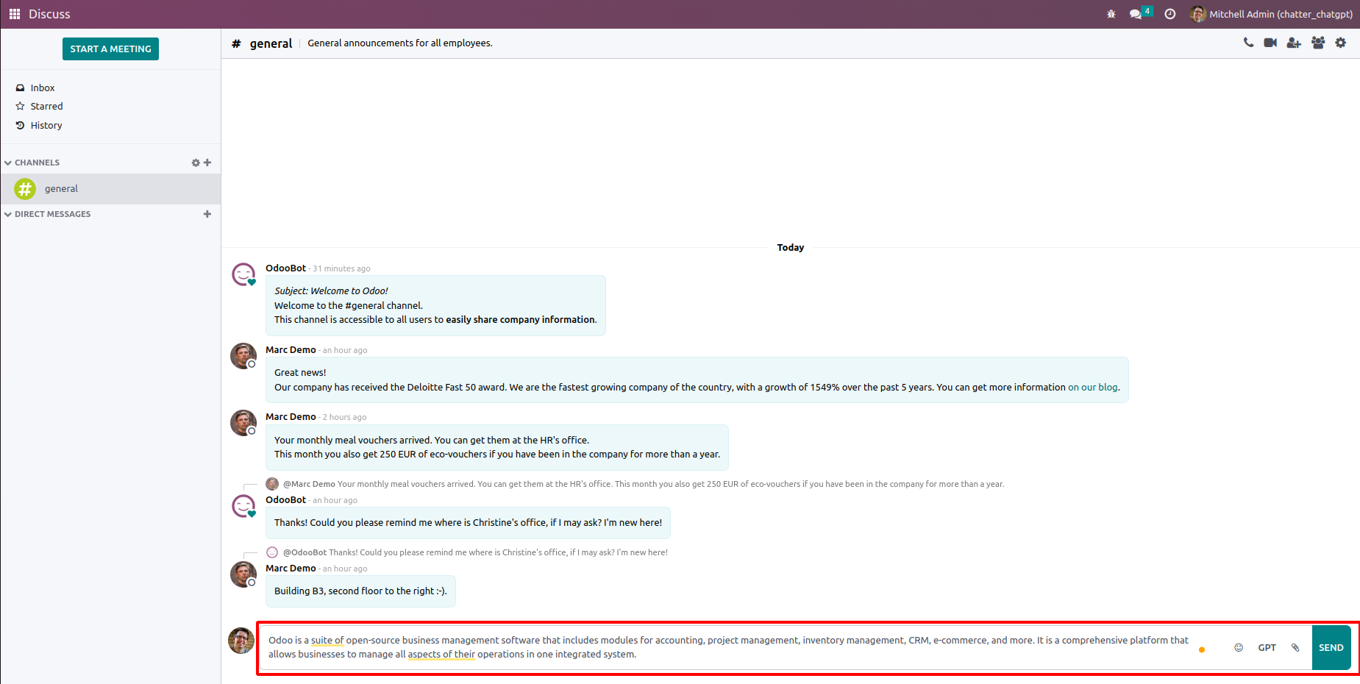Start a new direct message conversation
Viewport: 1360px width, 684px height.
point(207,214)
